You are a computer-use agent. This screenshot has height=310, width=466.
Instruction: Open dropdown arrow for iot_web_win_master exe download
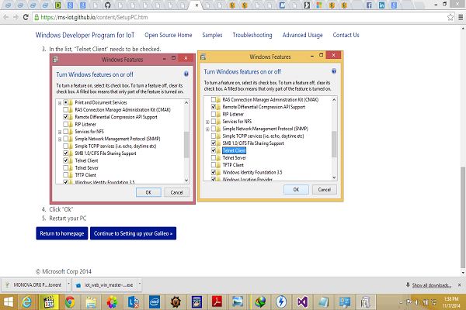pos(139,284)
